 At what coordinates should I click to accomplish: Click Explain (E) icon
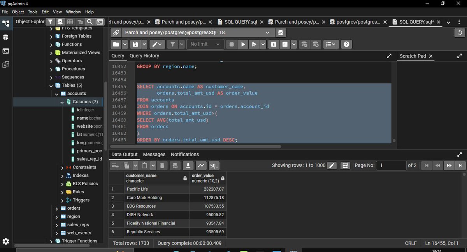pyautogui.click(x=274, y=44)
